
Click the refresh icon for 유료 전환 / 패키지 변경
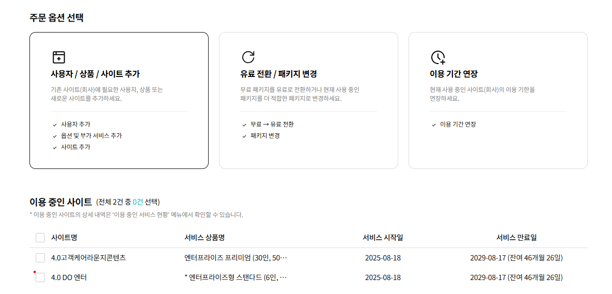click(x=248, y=57)
